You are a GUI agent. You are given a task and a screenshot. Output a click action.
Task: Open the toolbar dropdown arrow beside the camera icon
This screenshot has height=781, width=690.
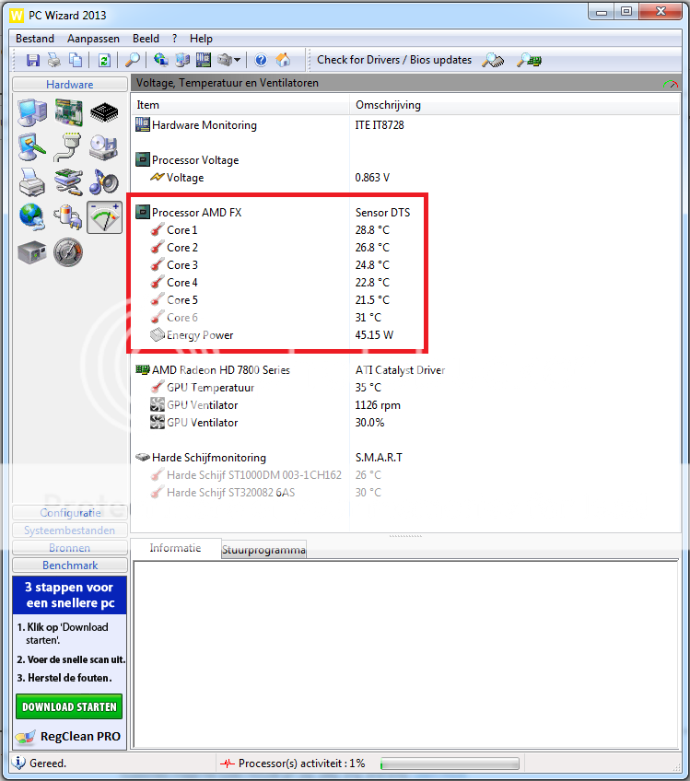point(238,61)
